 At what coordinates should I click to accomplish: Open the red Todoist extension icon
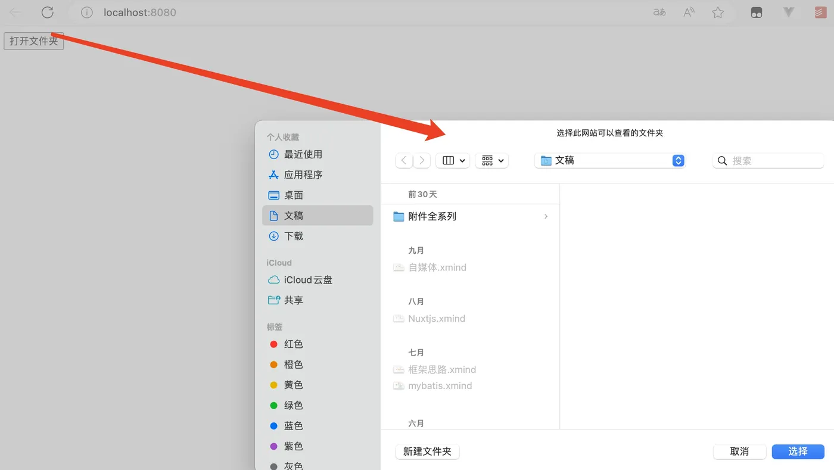[x=820, y=12]
